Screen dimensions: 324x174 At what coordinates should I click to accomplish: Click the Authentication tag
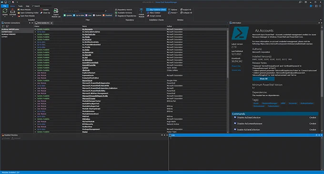(x=307, y=103)
